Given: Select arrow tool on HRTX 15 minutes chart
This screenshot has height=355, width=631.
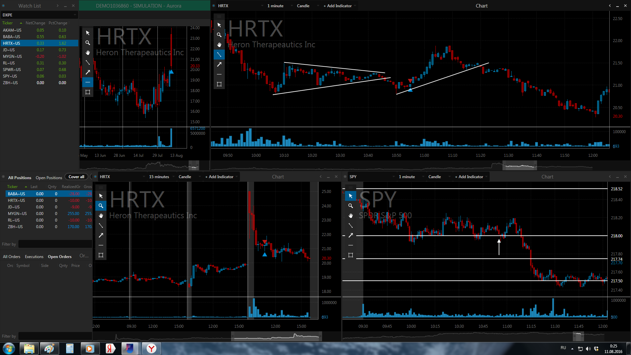Looking at the screenshot, I should point(101,235).
